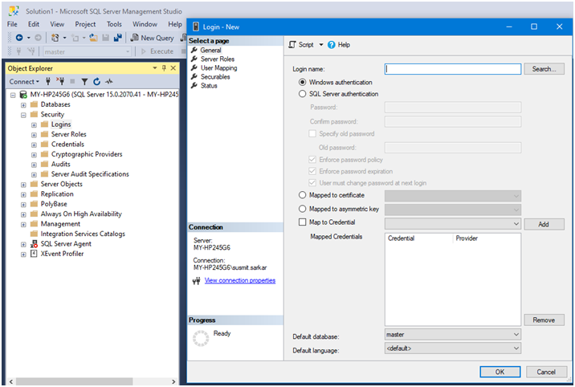Click the Open File folder icon
Screen dimensions: 575x387
click(93, 38)
